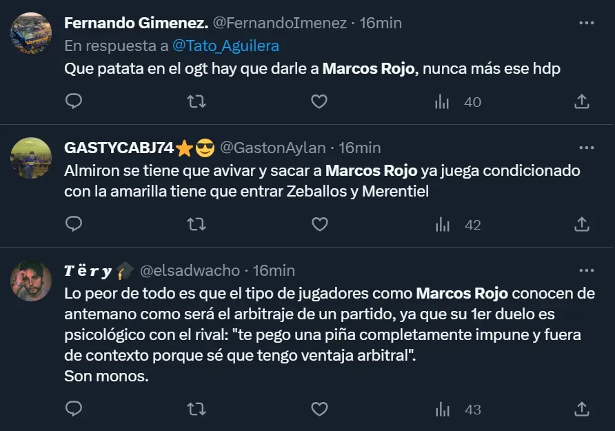Image resolution: width=615 pixels, height=431 pixels.
Task: Reply to Tëry's tweet
Action: 74,409
